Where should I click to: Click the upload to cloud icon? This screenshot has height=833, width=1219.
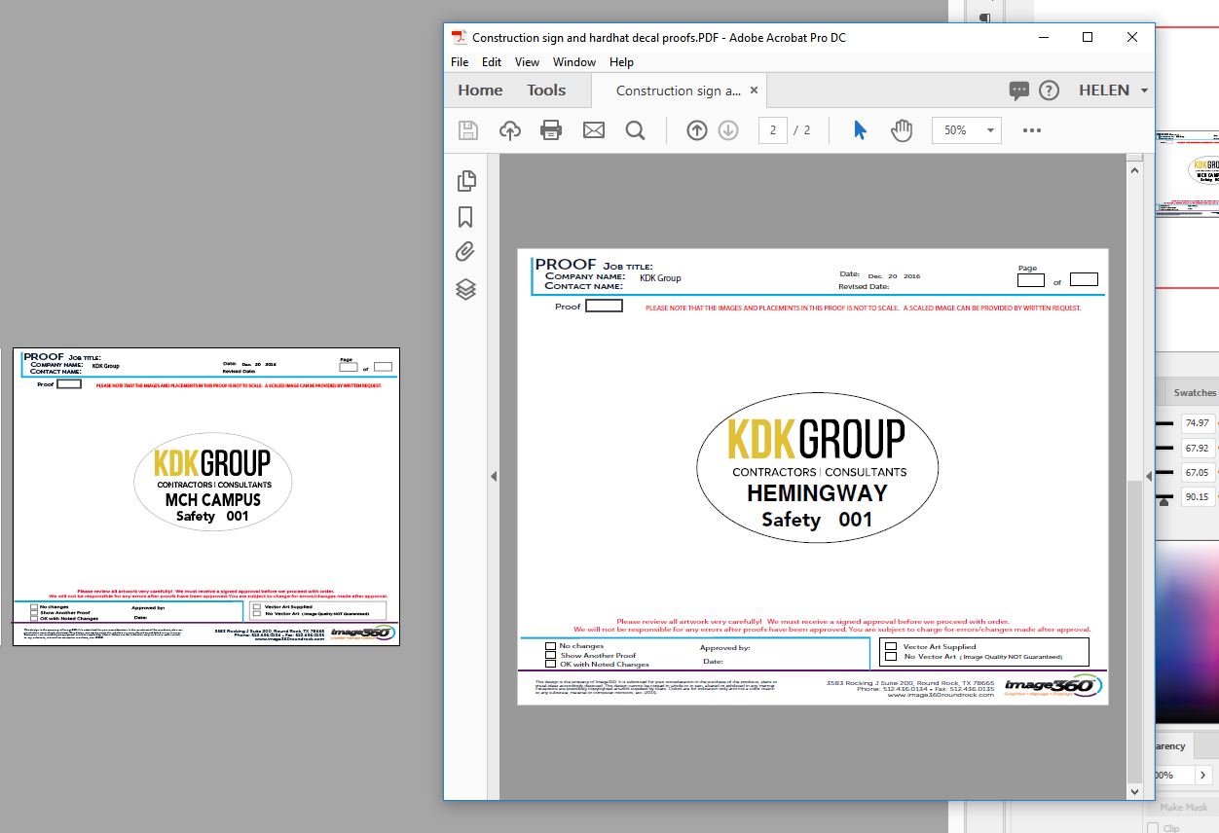point(509,130)
